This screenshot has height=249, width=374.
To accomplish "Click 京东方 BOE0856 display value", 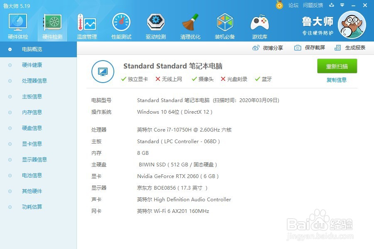I will tap(172, 188).
